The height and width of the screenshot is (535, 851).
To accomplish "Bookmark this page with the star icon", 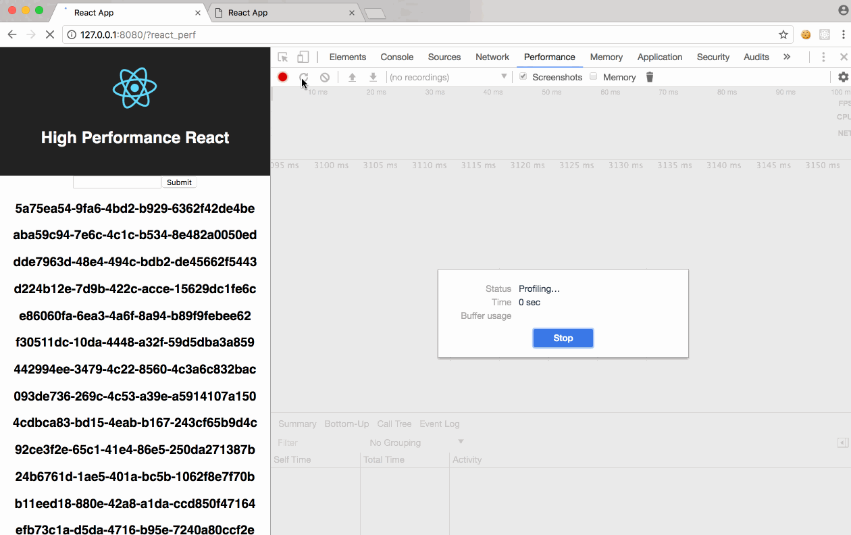I will pos(783,34).
